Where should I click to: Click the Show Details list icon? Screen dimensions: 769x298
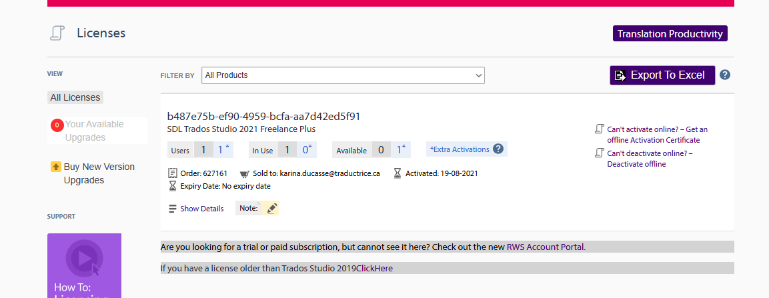pos(173,209)
